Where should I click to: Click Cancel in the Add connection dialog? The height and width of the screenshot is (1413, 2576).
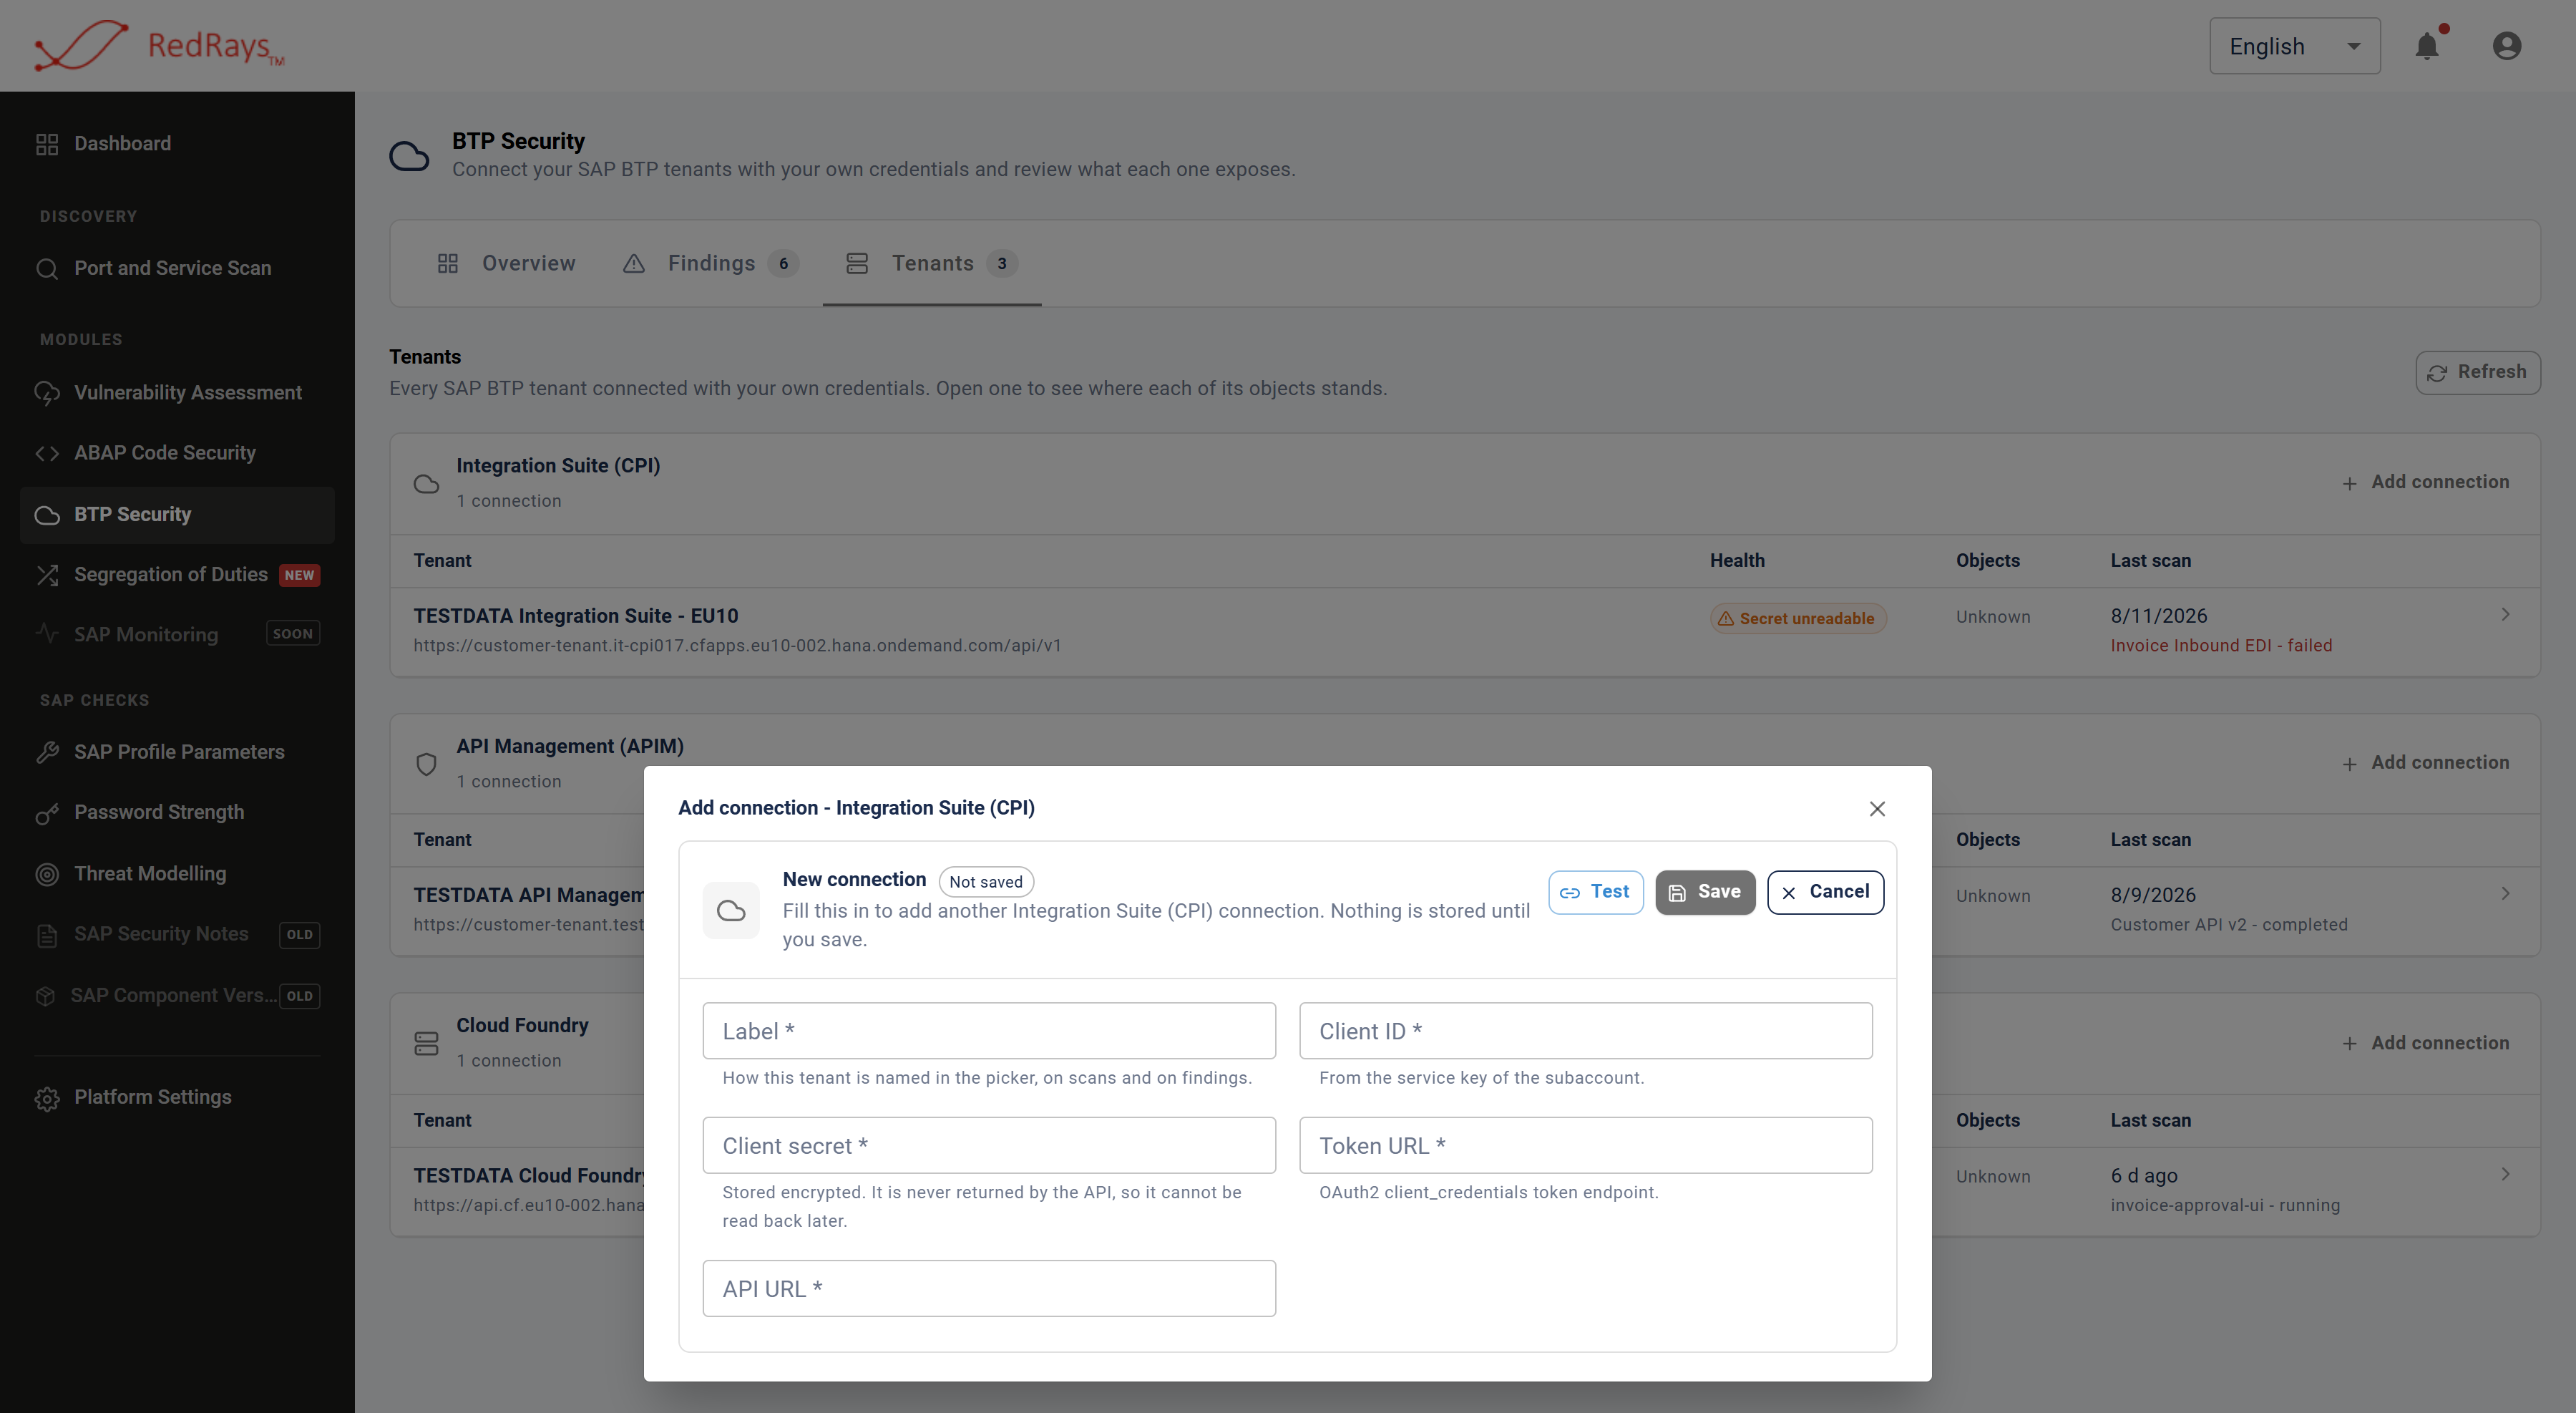1825,892
